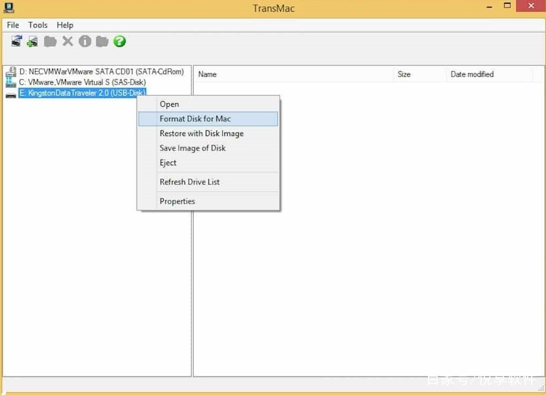Image resolution: width=546 pixels, height=395 pixels.
Task: Click the second grayed folder toolbar icon
Action: pos(102,41)
